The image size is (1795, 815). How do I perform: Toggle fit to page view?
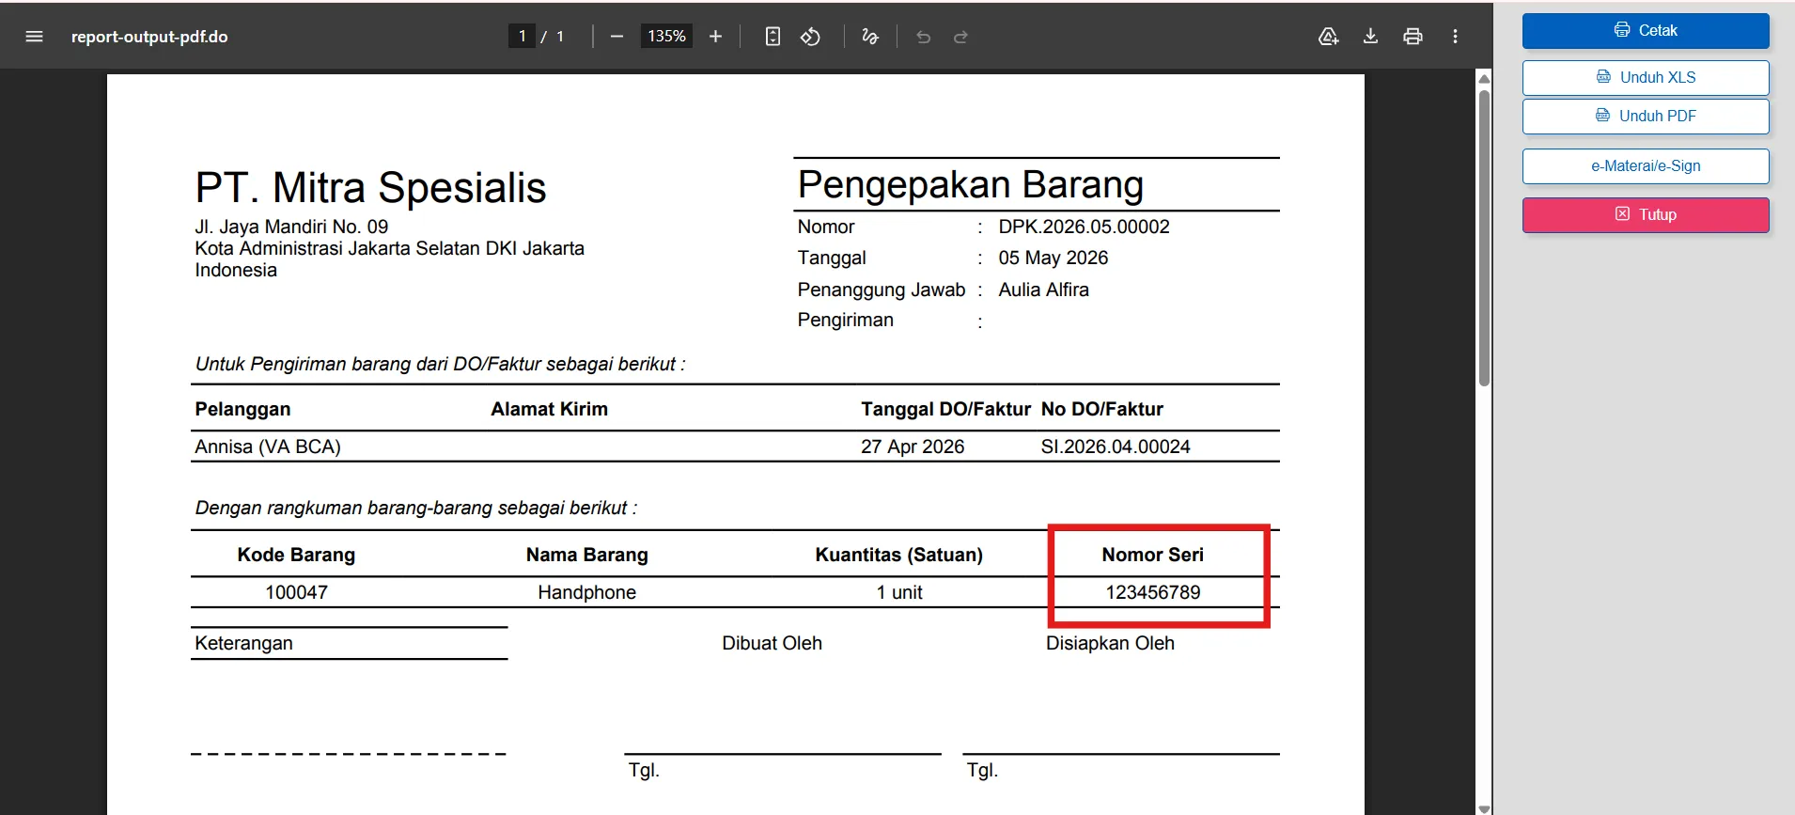(x=773, y=37)
